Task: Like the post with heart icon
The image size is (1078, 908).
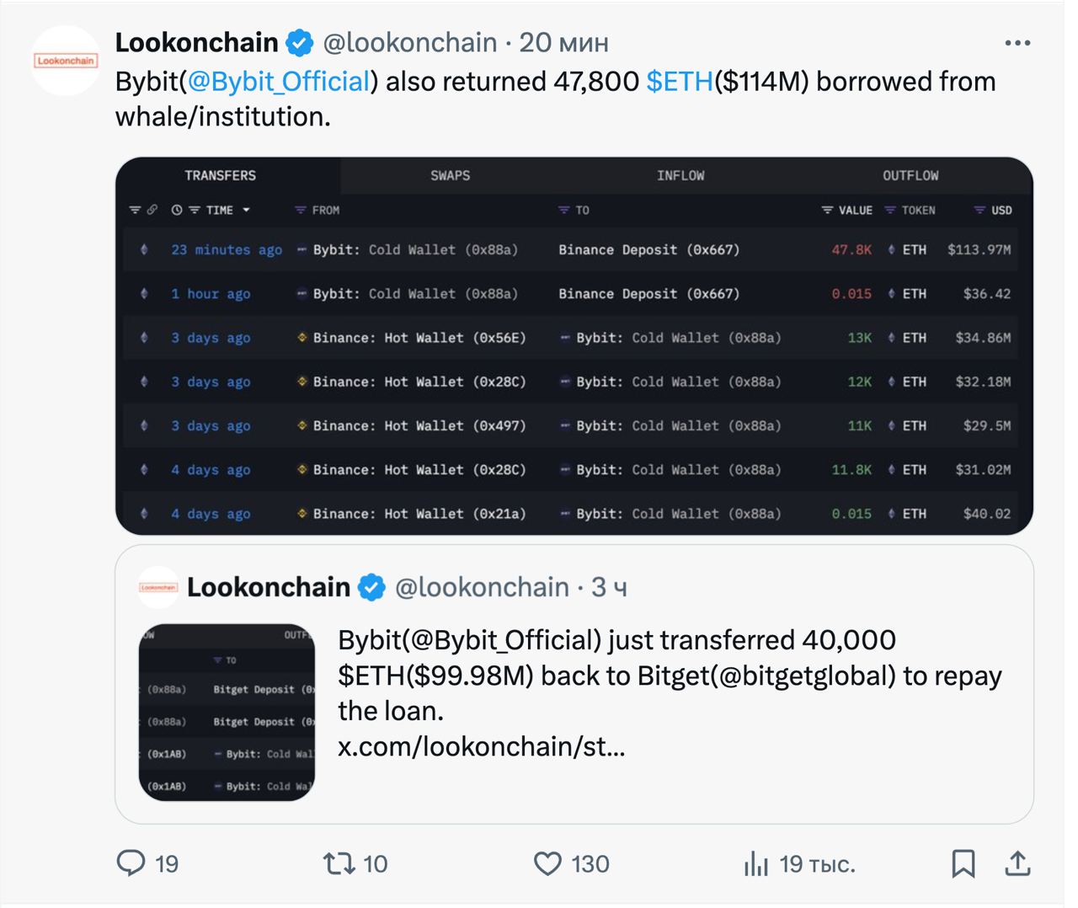Action: coord(547,863)
